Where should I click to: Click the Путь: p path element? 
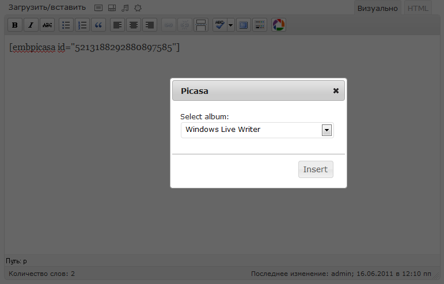[x=17, y=261]
